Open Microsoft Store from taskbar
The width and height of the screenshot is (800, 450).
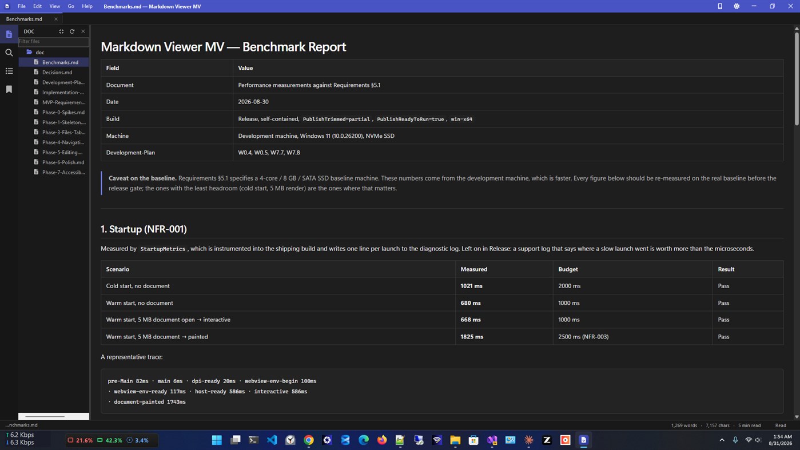(x=473, y=440)
